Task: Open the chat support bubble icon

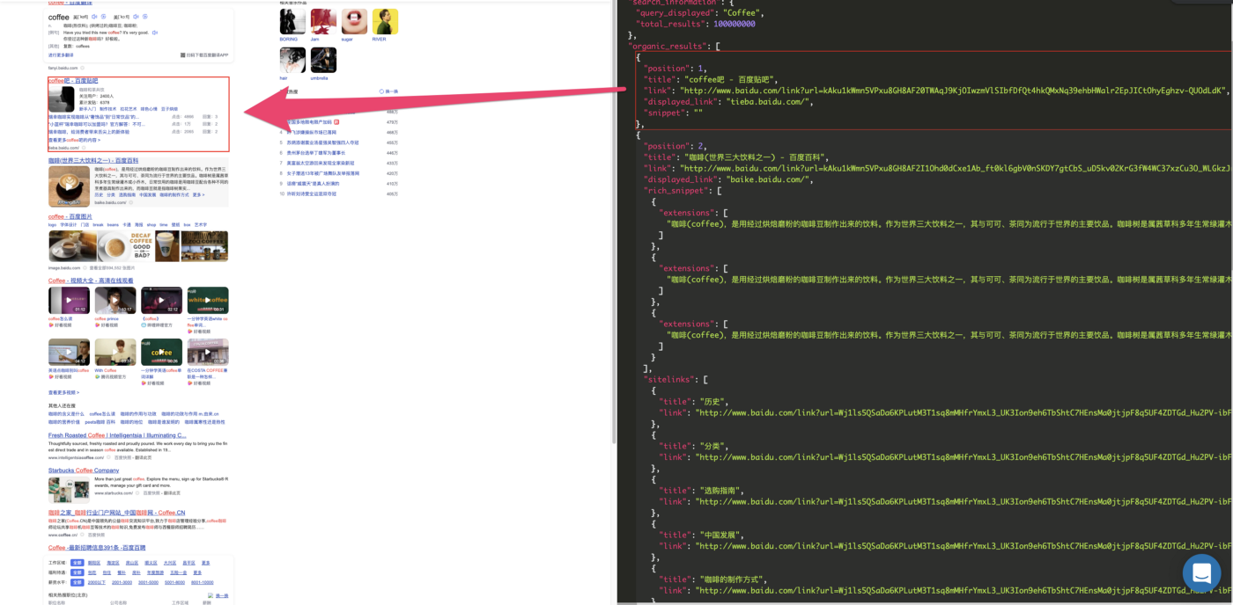Action: (1202, 573)
